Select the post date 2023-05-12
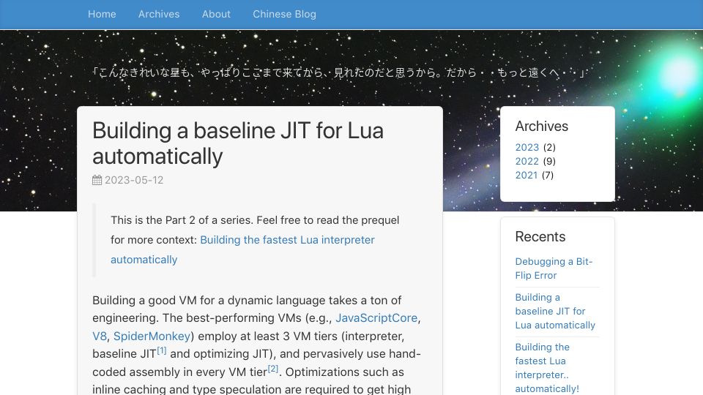Viewport: 703px width, 395px height. click(x=134, y=180)
